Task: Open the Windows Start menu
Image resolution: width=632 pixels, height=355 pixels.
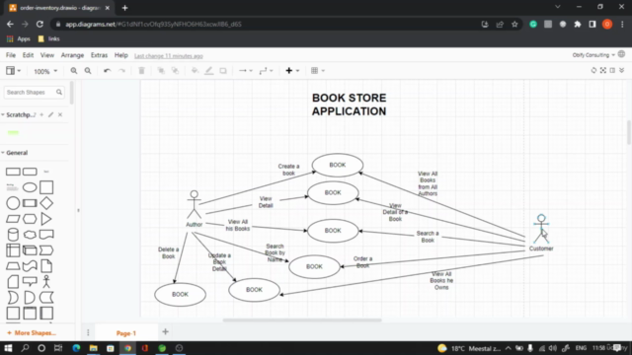Action: [8, 348]
